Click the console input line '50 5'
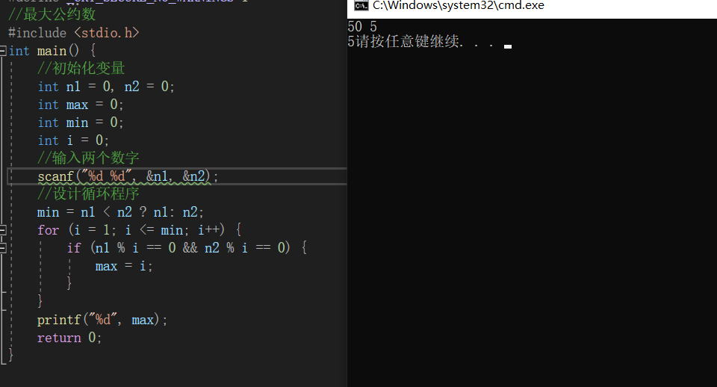The height and width of the screenshot is (387, 717). pos(362,27)
